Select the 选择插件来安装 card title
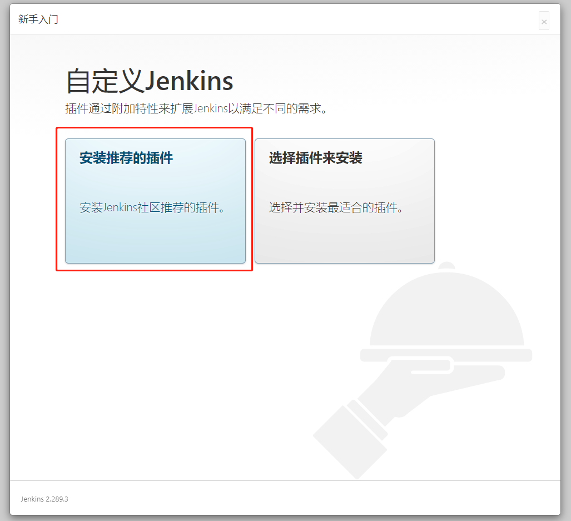The image size is (571, 521). [x=315, y=158]
